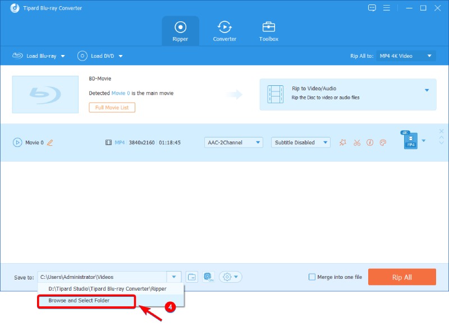Click the Tipard app logo icon
The width and height of the screenshot is (449, 326).
pos(15,8)
